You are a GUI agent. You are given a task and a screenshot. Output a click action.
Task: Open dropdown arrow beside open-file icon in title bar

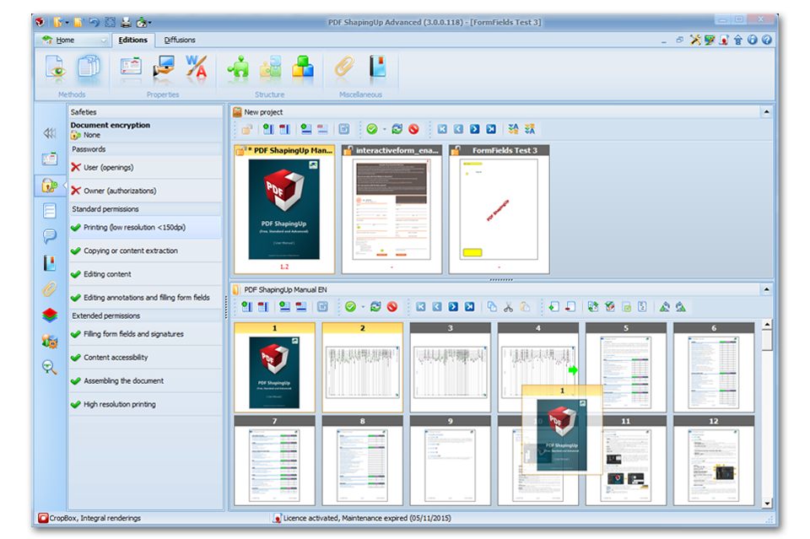(x=67, y=23)
